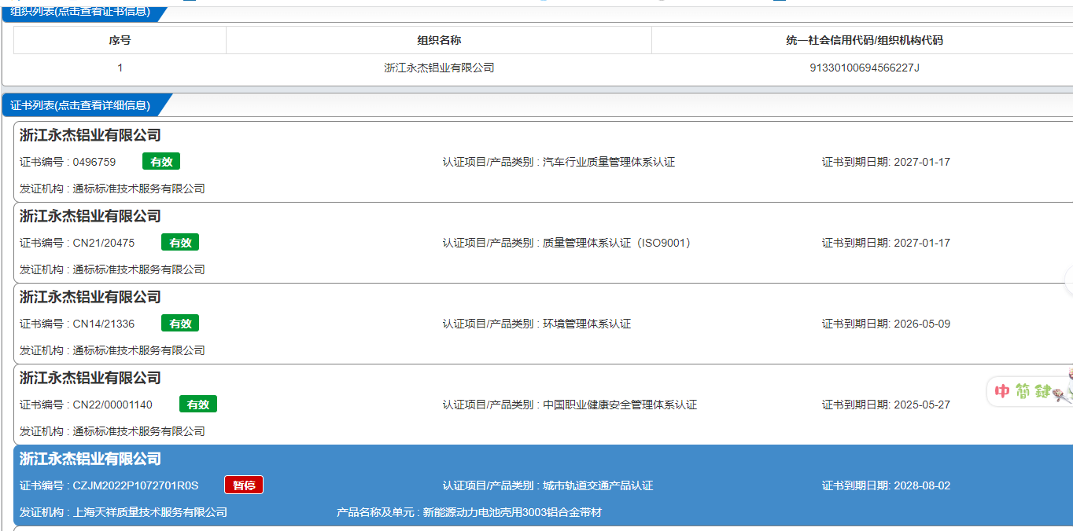Open certificate CN14/21336 company title
This screenshot has height=531, width=1073.
(90, 297)
